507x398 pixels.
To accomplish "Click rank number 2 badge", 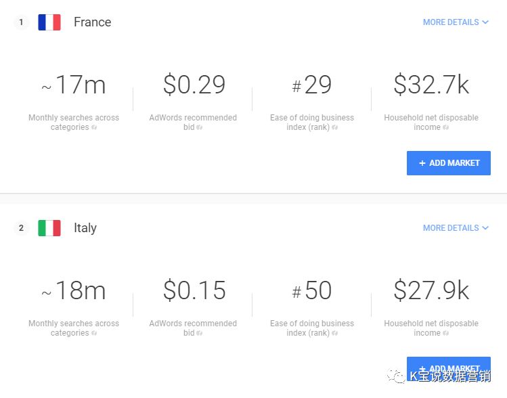I will tap(22, 228).
